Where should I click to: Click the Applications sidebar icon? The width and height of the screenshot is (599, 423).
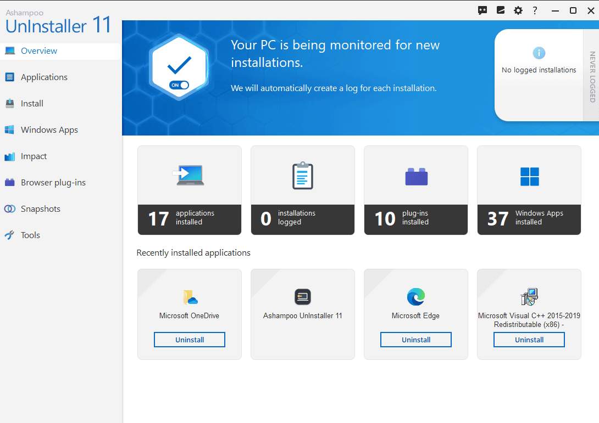[10, 77]
